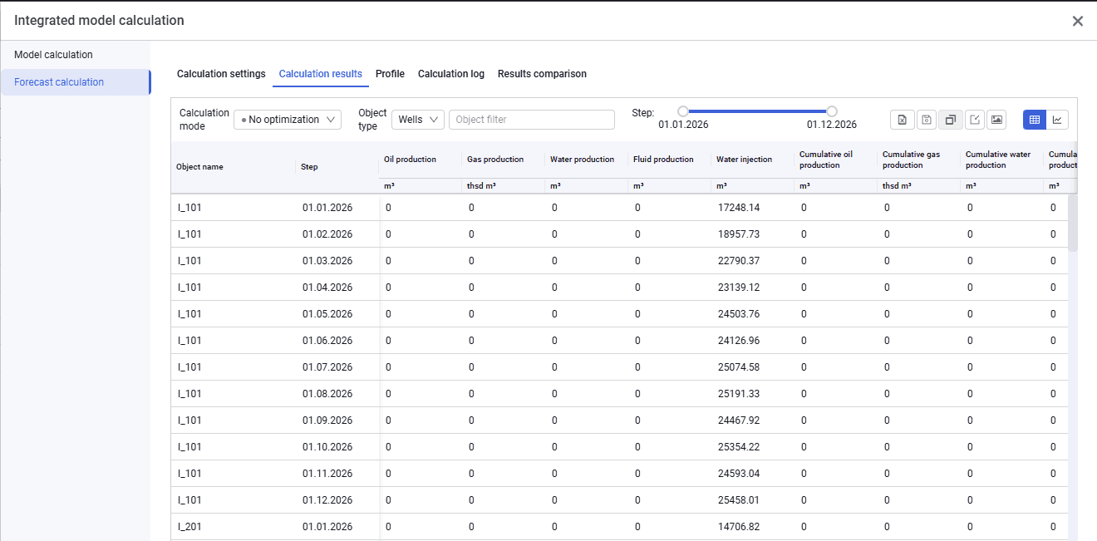Click step cell 01.06.2026 for I_101
Viewport: 1097px width, 541px height.
(327, 341)
